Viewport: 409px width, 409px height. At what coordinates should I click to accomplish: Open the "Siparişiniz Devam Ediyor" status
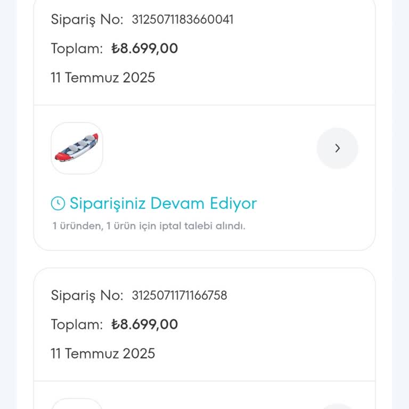click(163, 203)
